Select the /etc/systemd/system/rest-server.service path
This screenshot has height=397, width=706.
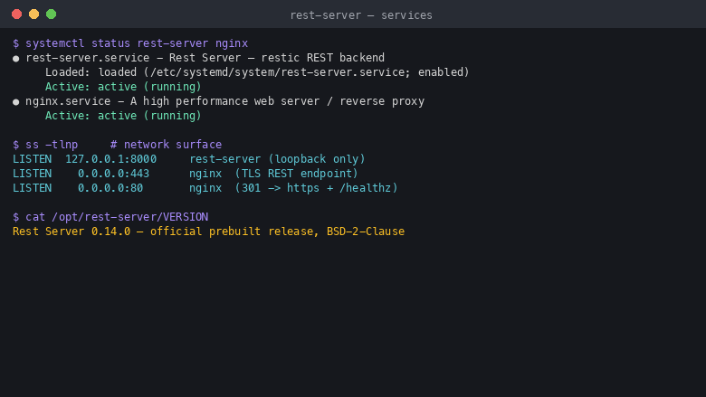point(278,72)
